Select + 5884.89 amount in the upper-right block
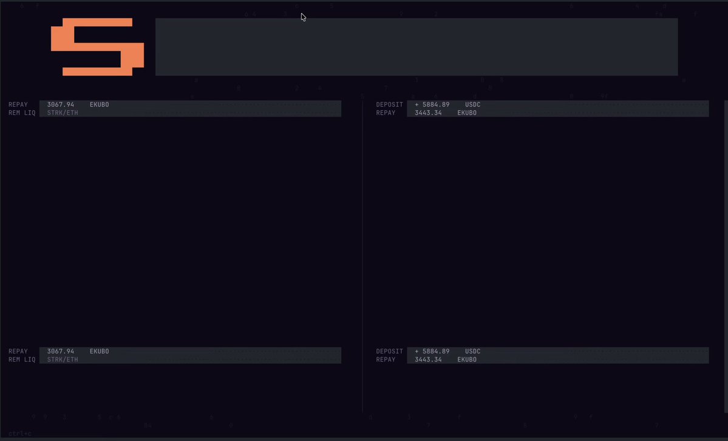The image size is (728, 441). [432, 104]
